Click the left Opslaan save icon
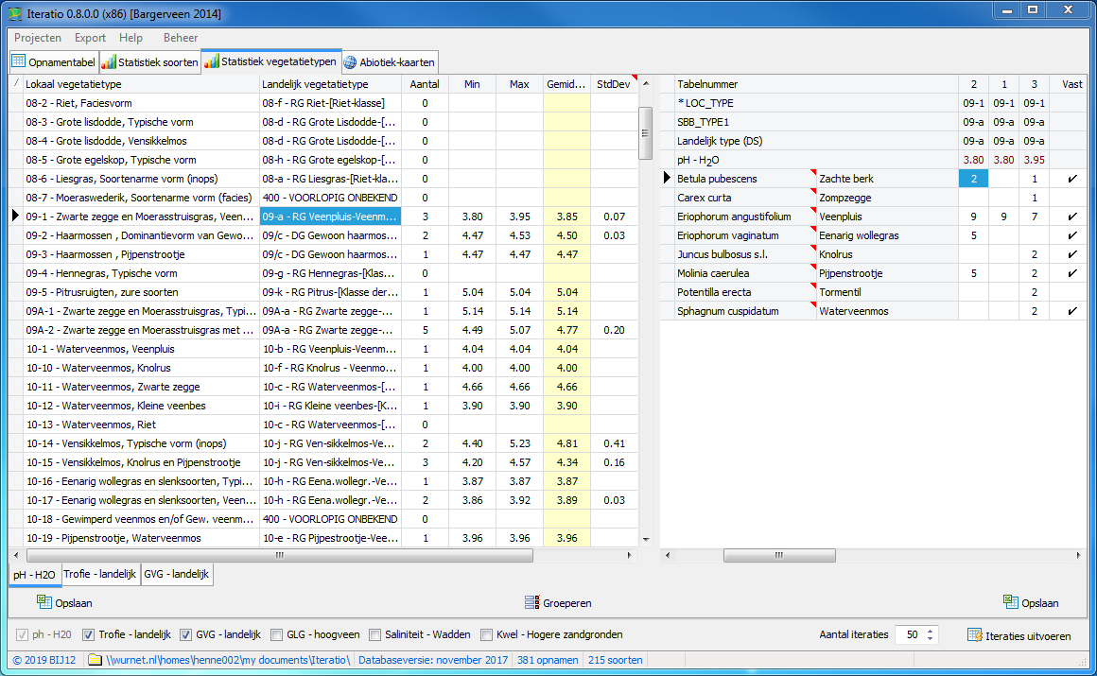Screen dimensions: 1097x676 coord(44,602)
